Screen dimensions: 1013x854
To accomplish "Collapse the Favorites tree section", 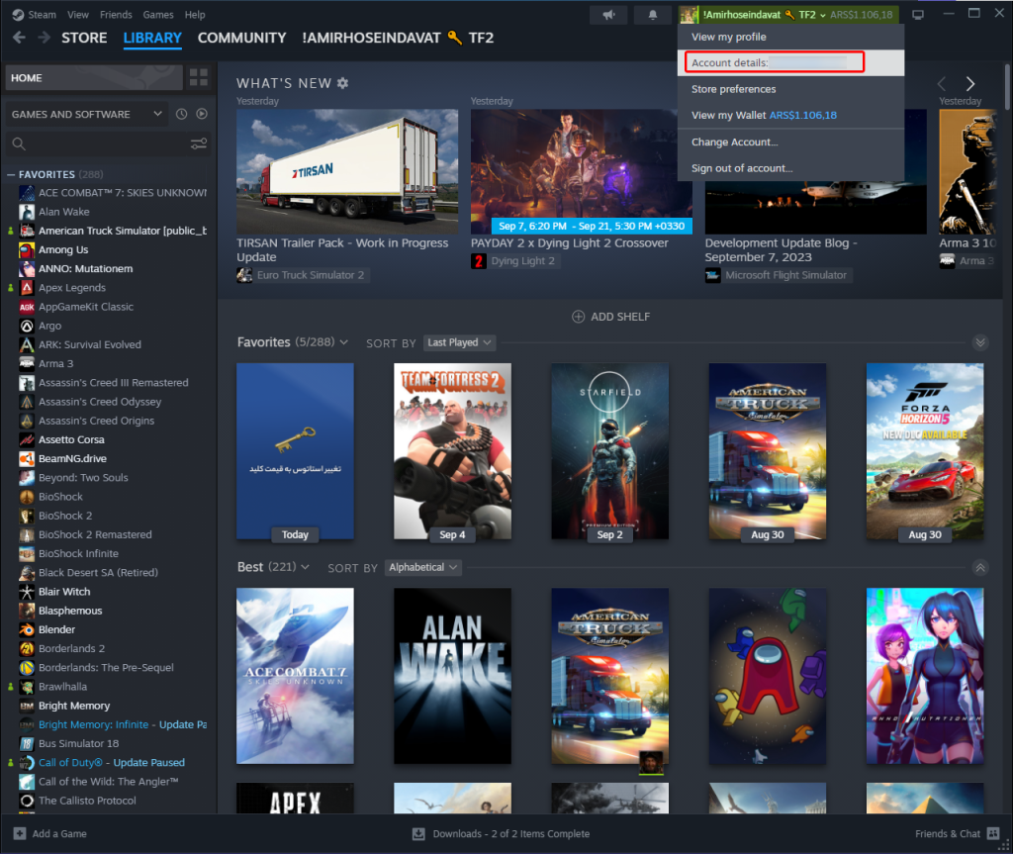I will (x=11, y=174).
